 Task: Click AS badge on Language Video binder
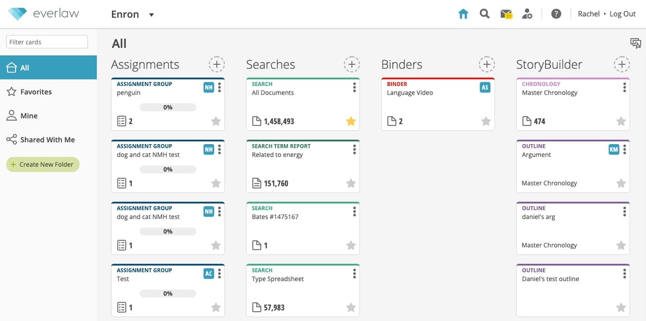pyautogui.click(x=485, y=88)
